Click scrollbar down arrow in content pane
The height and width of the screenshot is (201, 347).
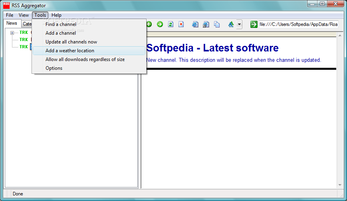click(x=340, y=185)
